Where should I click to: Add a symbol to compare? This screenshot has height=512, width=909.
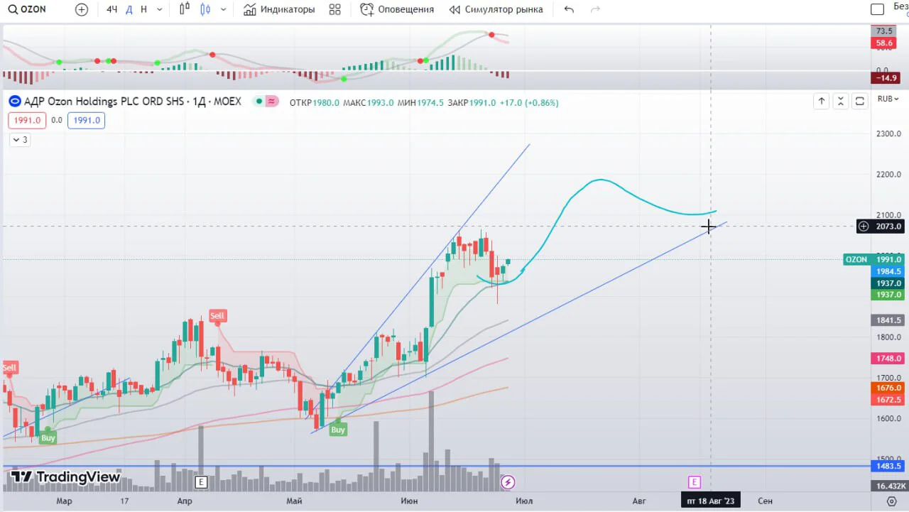point(82,9)
